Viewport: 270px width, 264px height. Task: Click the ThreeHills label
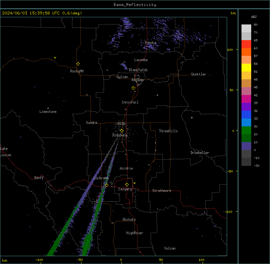pos(168,131)
